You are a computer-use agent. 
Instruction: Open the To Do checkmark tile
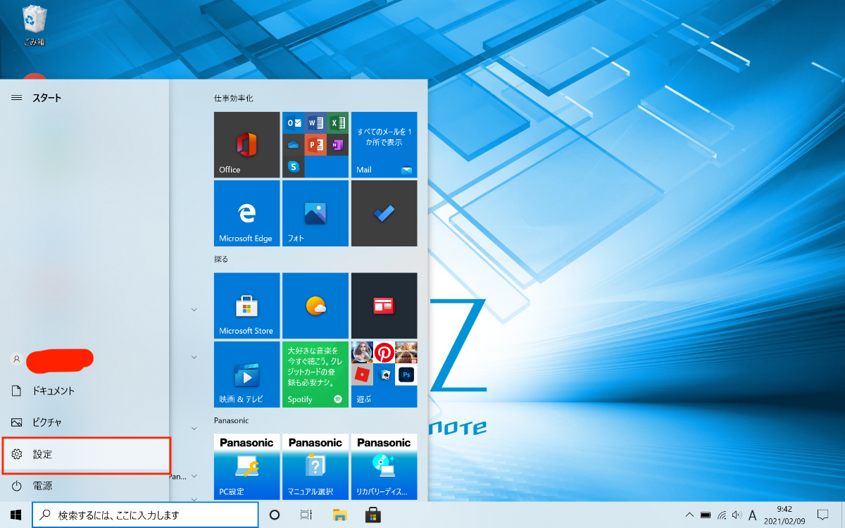click(x=384, y=213)
